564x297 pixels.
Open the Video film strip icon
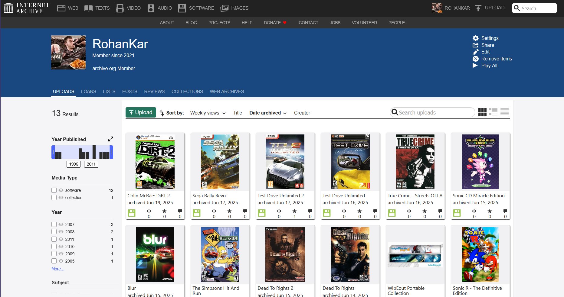(120, 8)
